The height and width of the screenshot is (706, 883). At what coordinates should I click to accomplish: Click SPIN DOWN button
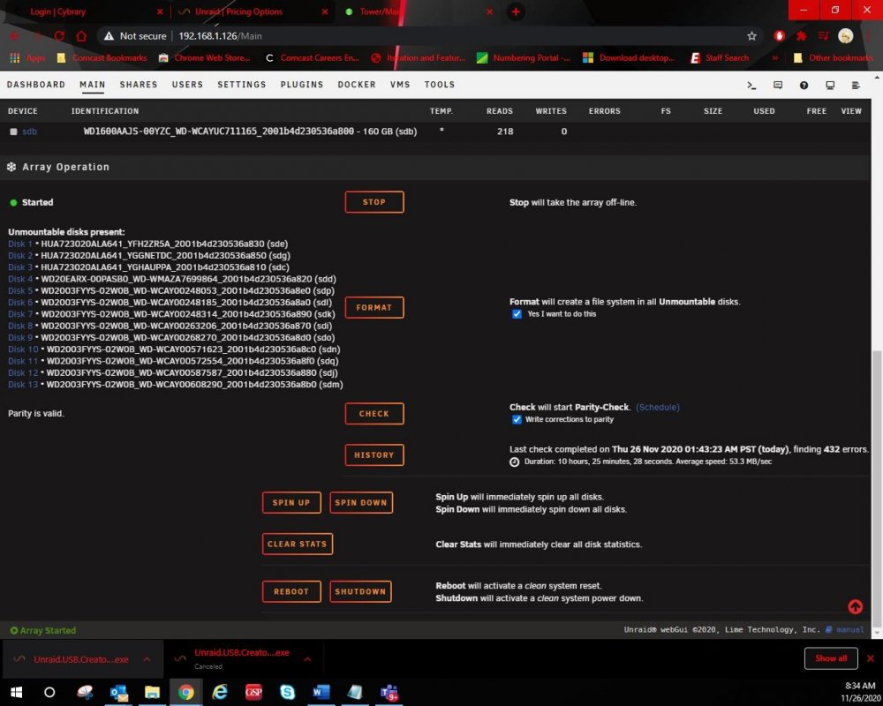(361, 503)
